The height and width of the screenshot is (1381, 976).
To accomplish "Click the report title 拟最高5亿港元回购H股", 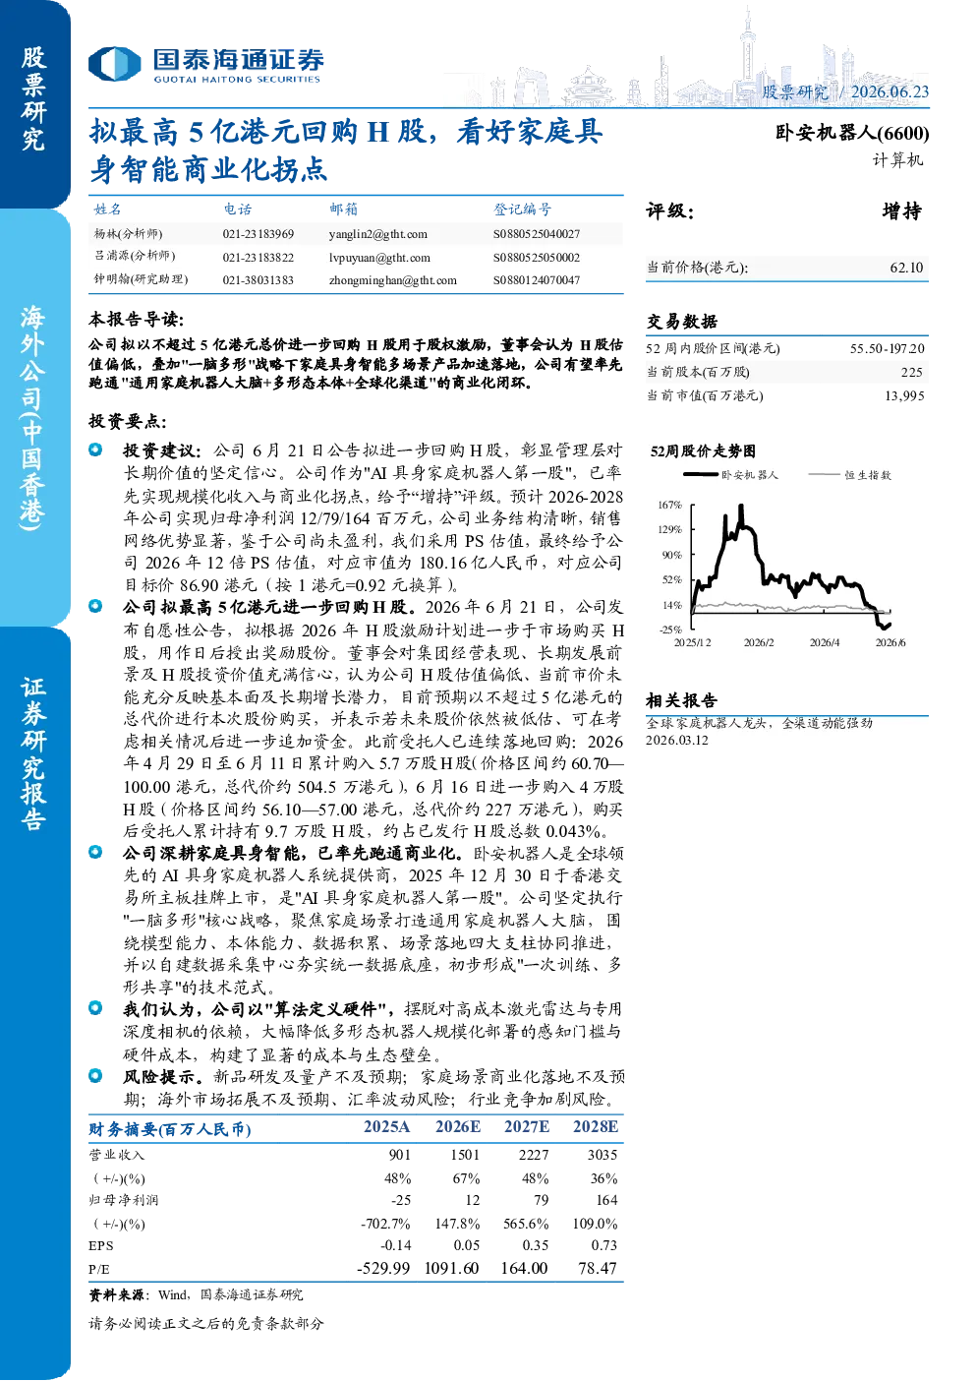I will 346,150.
